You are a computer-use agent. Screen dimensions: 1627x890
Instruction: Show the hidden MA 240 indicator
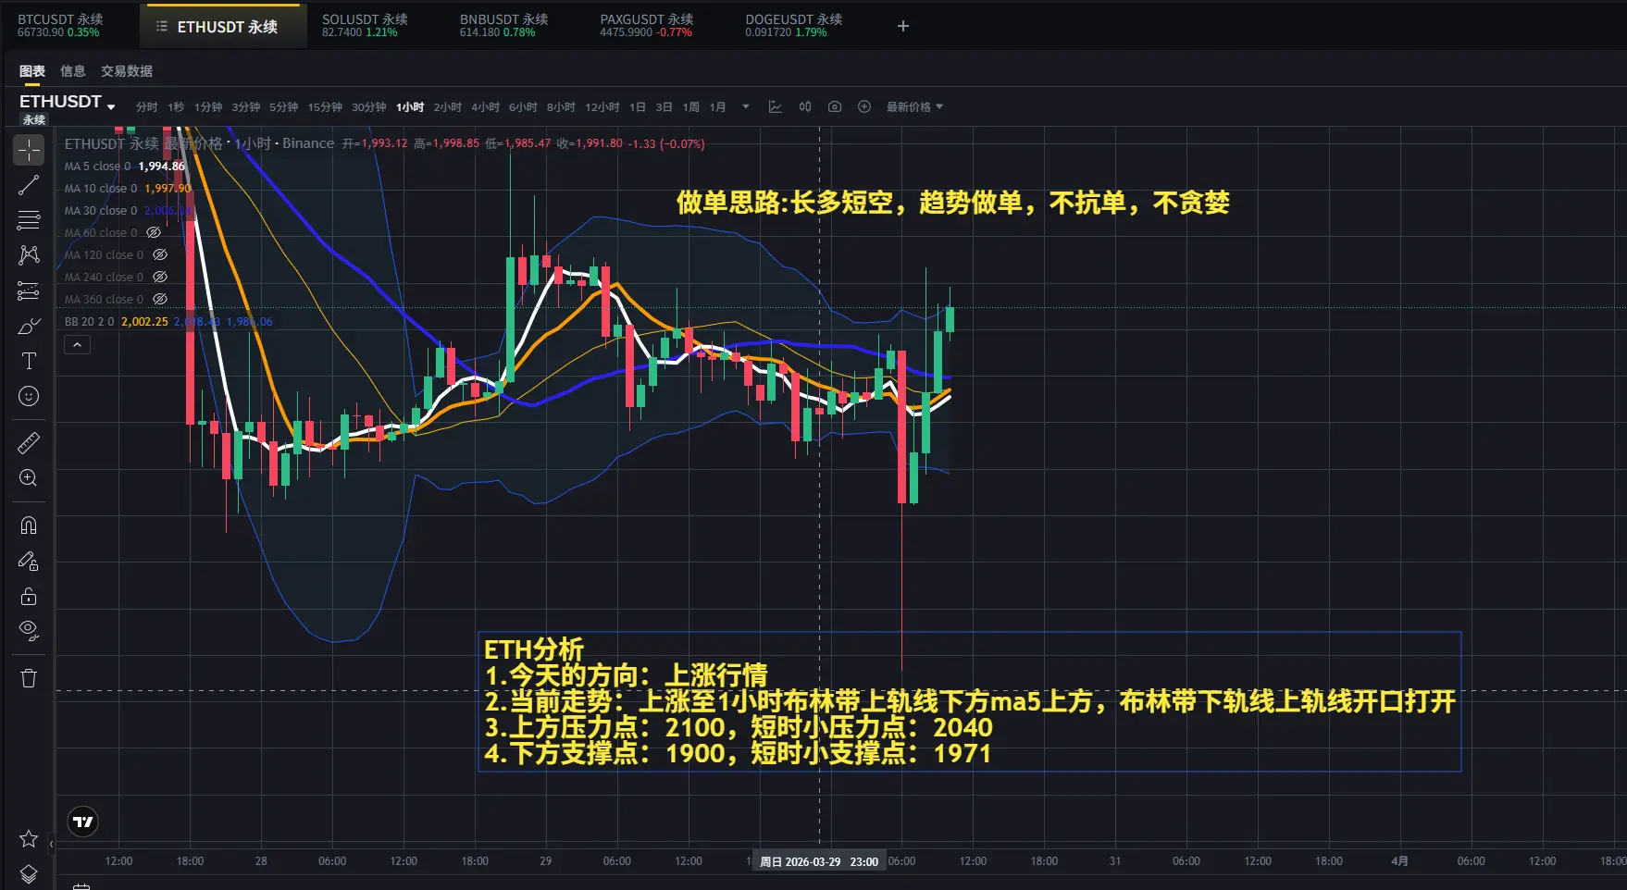point(160,278)
